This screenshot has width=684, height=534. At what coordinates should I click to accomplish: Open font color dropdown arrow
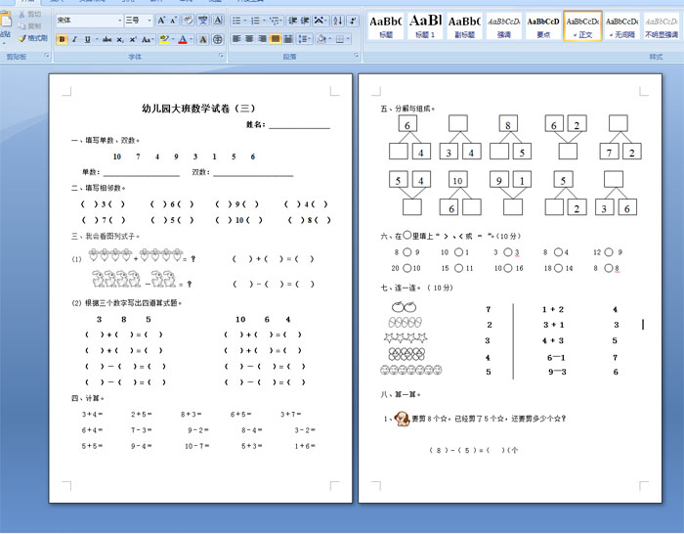click(x=192, y=40)
